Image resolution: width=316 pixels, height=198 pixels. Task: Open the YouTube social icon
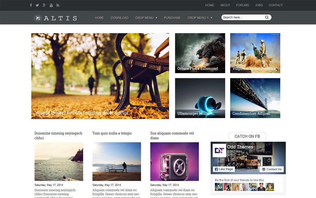(x=51, y=5)
